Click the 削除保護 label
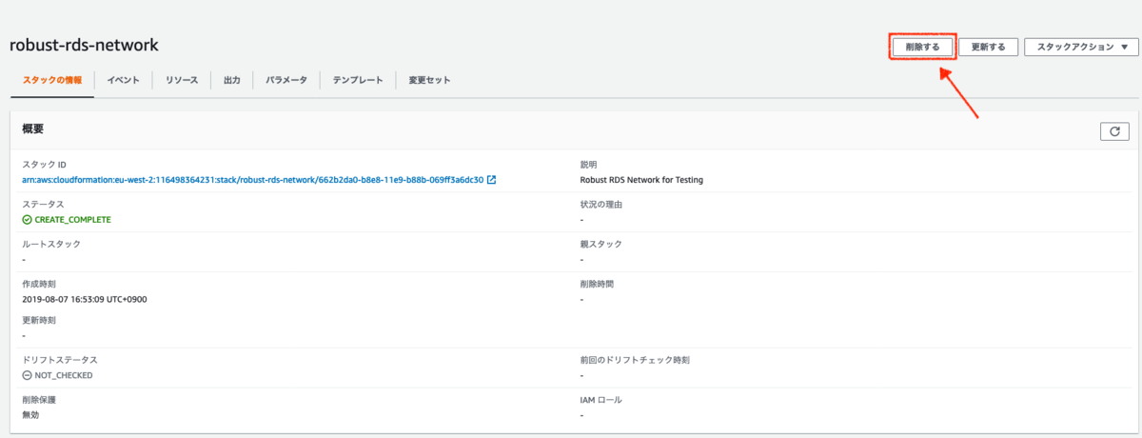The width and height of the screenshot is (1142, 438). pyautogui.click(x=39, y=400)
